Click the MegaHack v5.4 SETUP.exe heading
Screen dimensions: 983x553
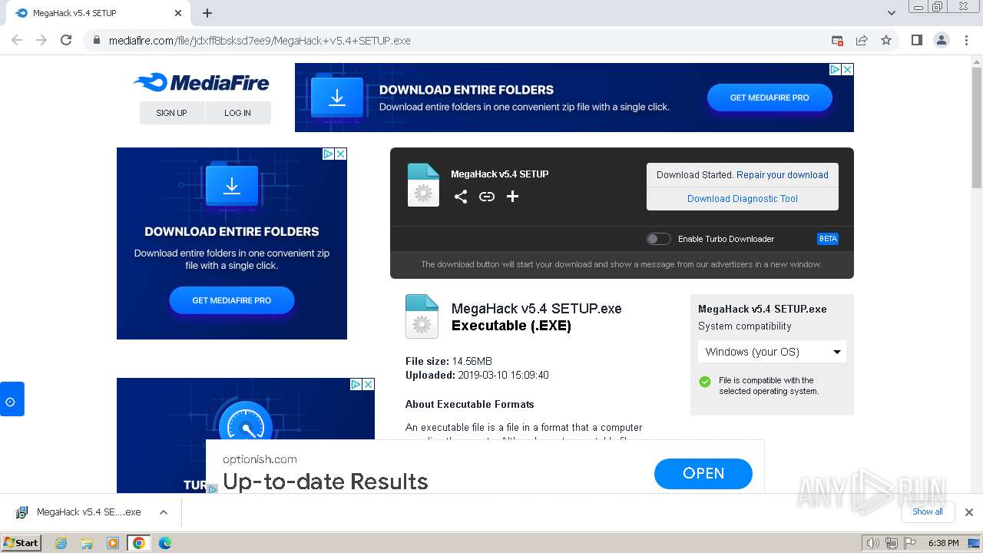[x=537, y=309]
